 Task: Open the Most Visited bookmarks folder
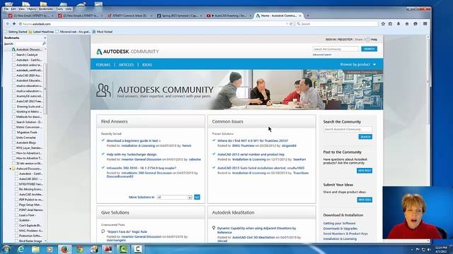tap(102, 32)
